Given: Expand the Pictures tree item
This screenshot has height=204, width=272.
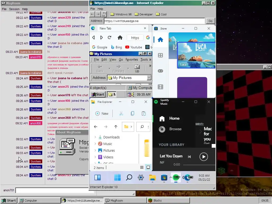Looking at the screenshot, I should tap(95, 150).
